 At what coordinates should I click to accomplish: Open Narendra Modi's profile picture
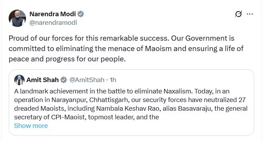(x=17, y=18)
